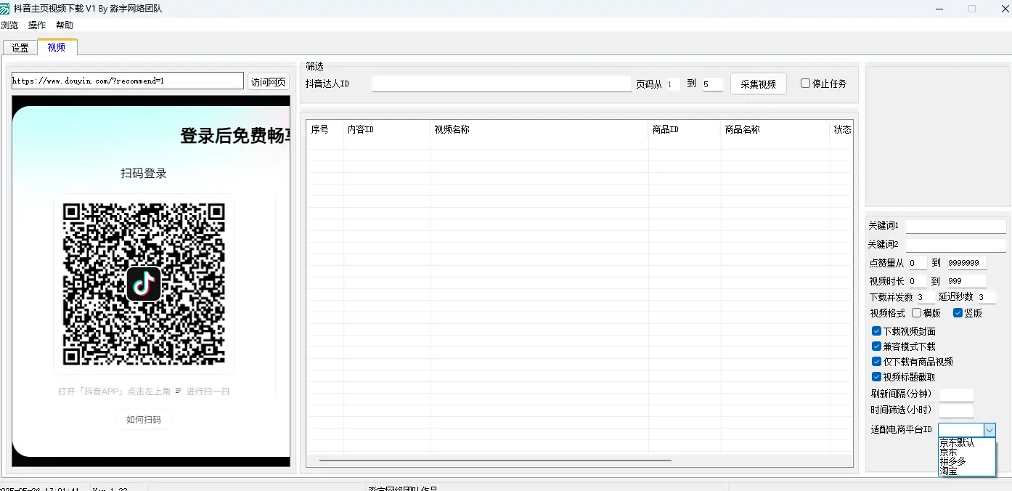
Task: Click the app icon in title bar
Action: tap(5, 9)
